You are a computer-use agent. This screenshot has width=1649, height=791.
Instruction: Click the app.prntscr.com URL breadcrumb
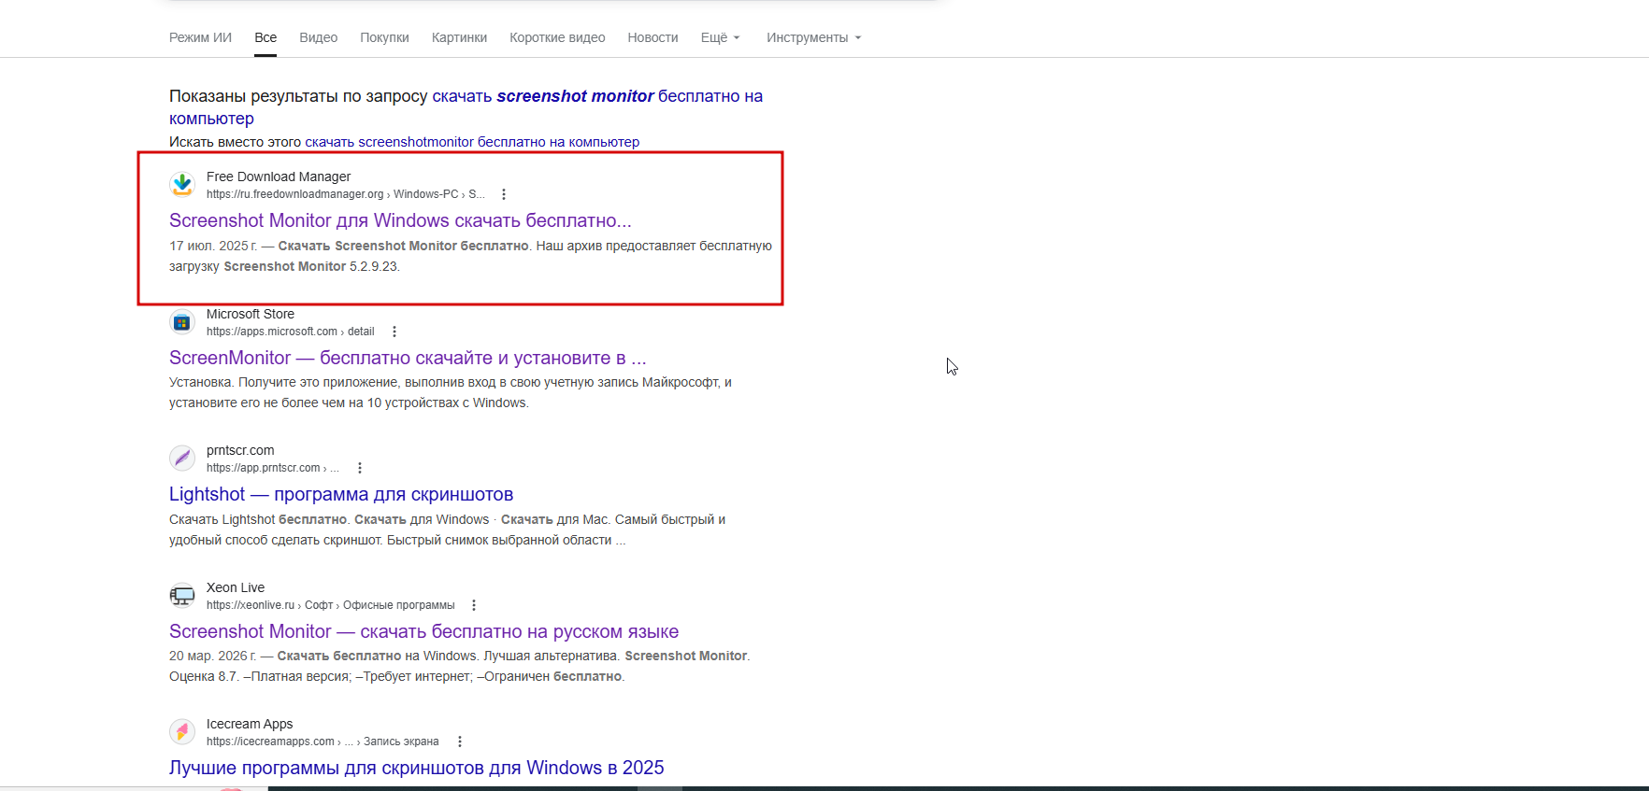(272, 468)
